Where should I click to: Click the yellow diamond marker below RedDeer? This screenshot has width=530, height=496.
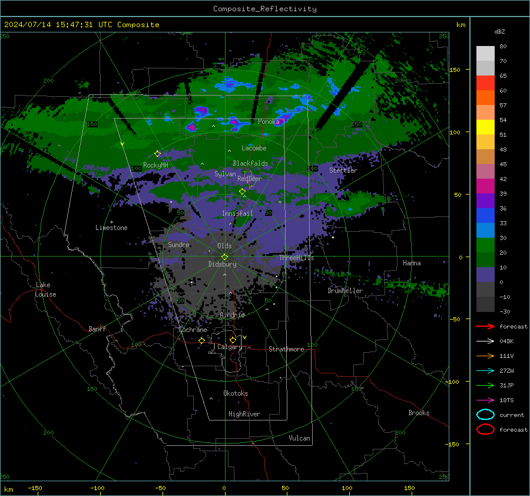pyautogui.click(x=242, y=192)
